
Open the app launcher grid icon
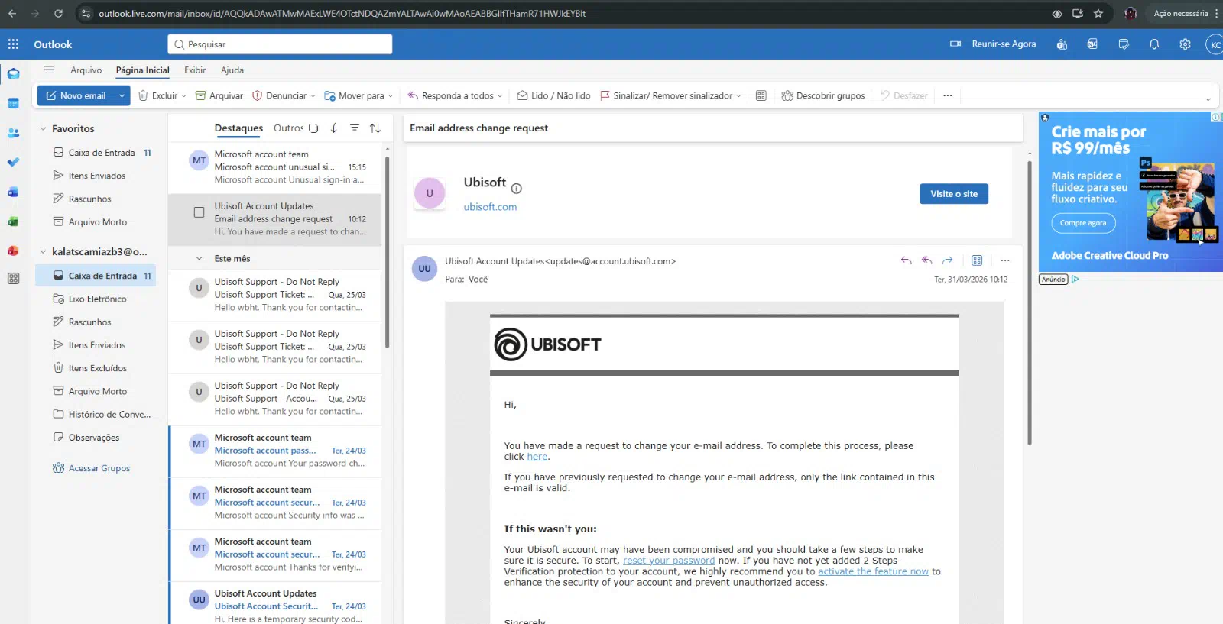[13, 44]
